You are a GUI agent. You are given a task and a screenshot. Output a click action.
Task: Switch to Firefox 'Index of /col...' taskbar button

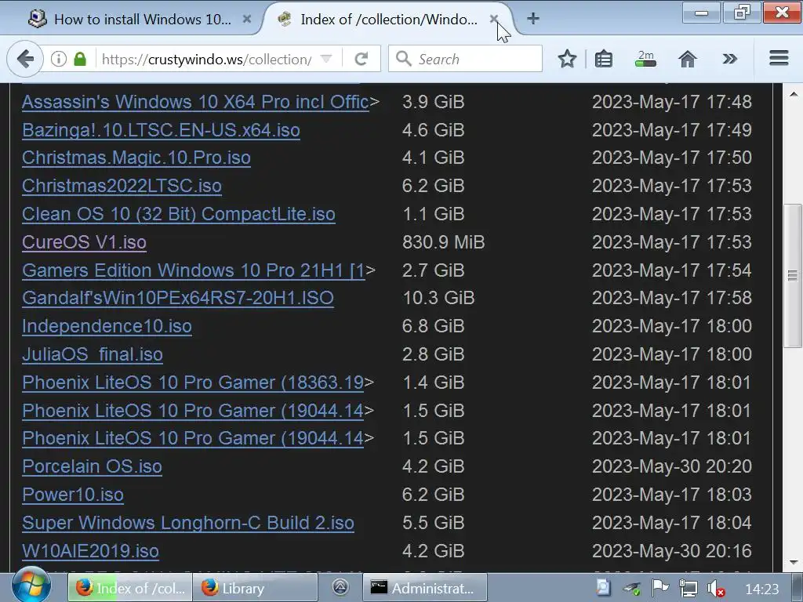click(131, 588)
